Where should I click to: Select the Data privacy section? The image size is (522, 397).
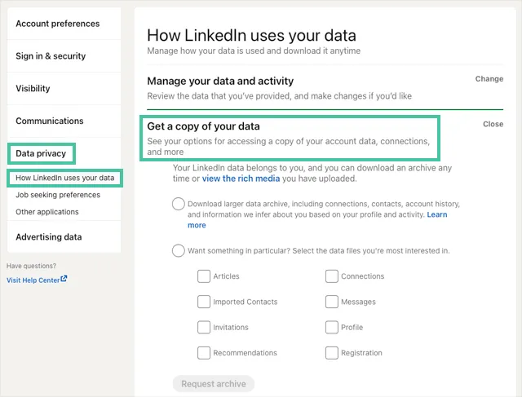pyautogui.click(x=41, y=153)
